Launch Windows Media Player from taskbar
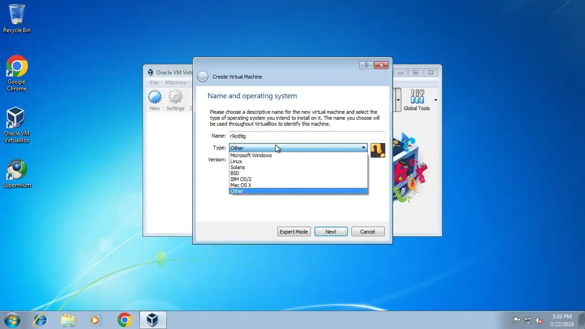The width and height of the screenshot is (585, 329). (x=96, y=320)
